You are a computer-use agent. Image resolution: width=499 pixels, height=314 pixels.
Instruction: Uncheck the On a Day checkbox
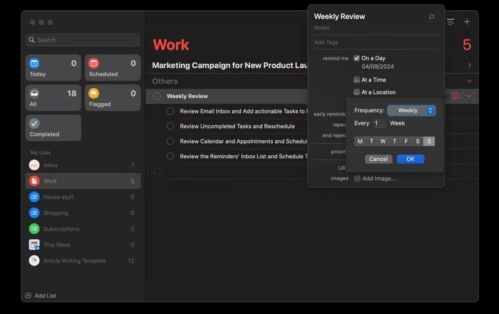coord(357,59)
